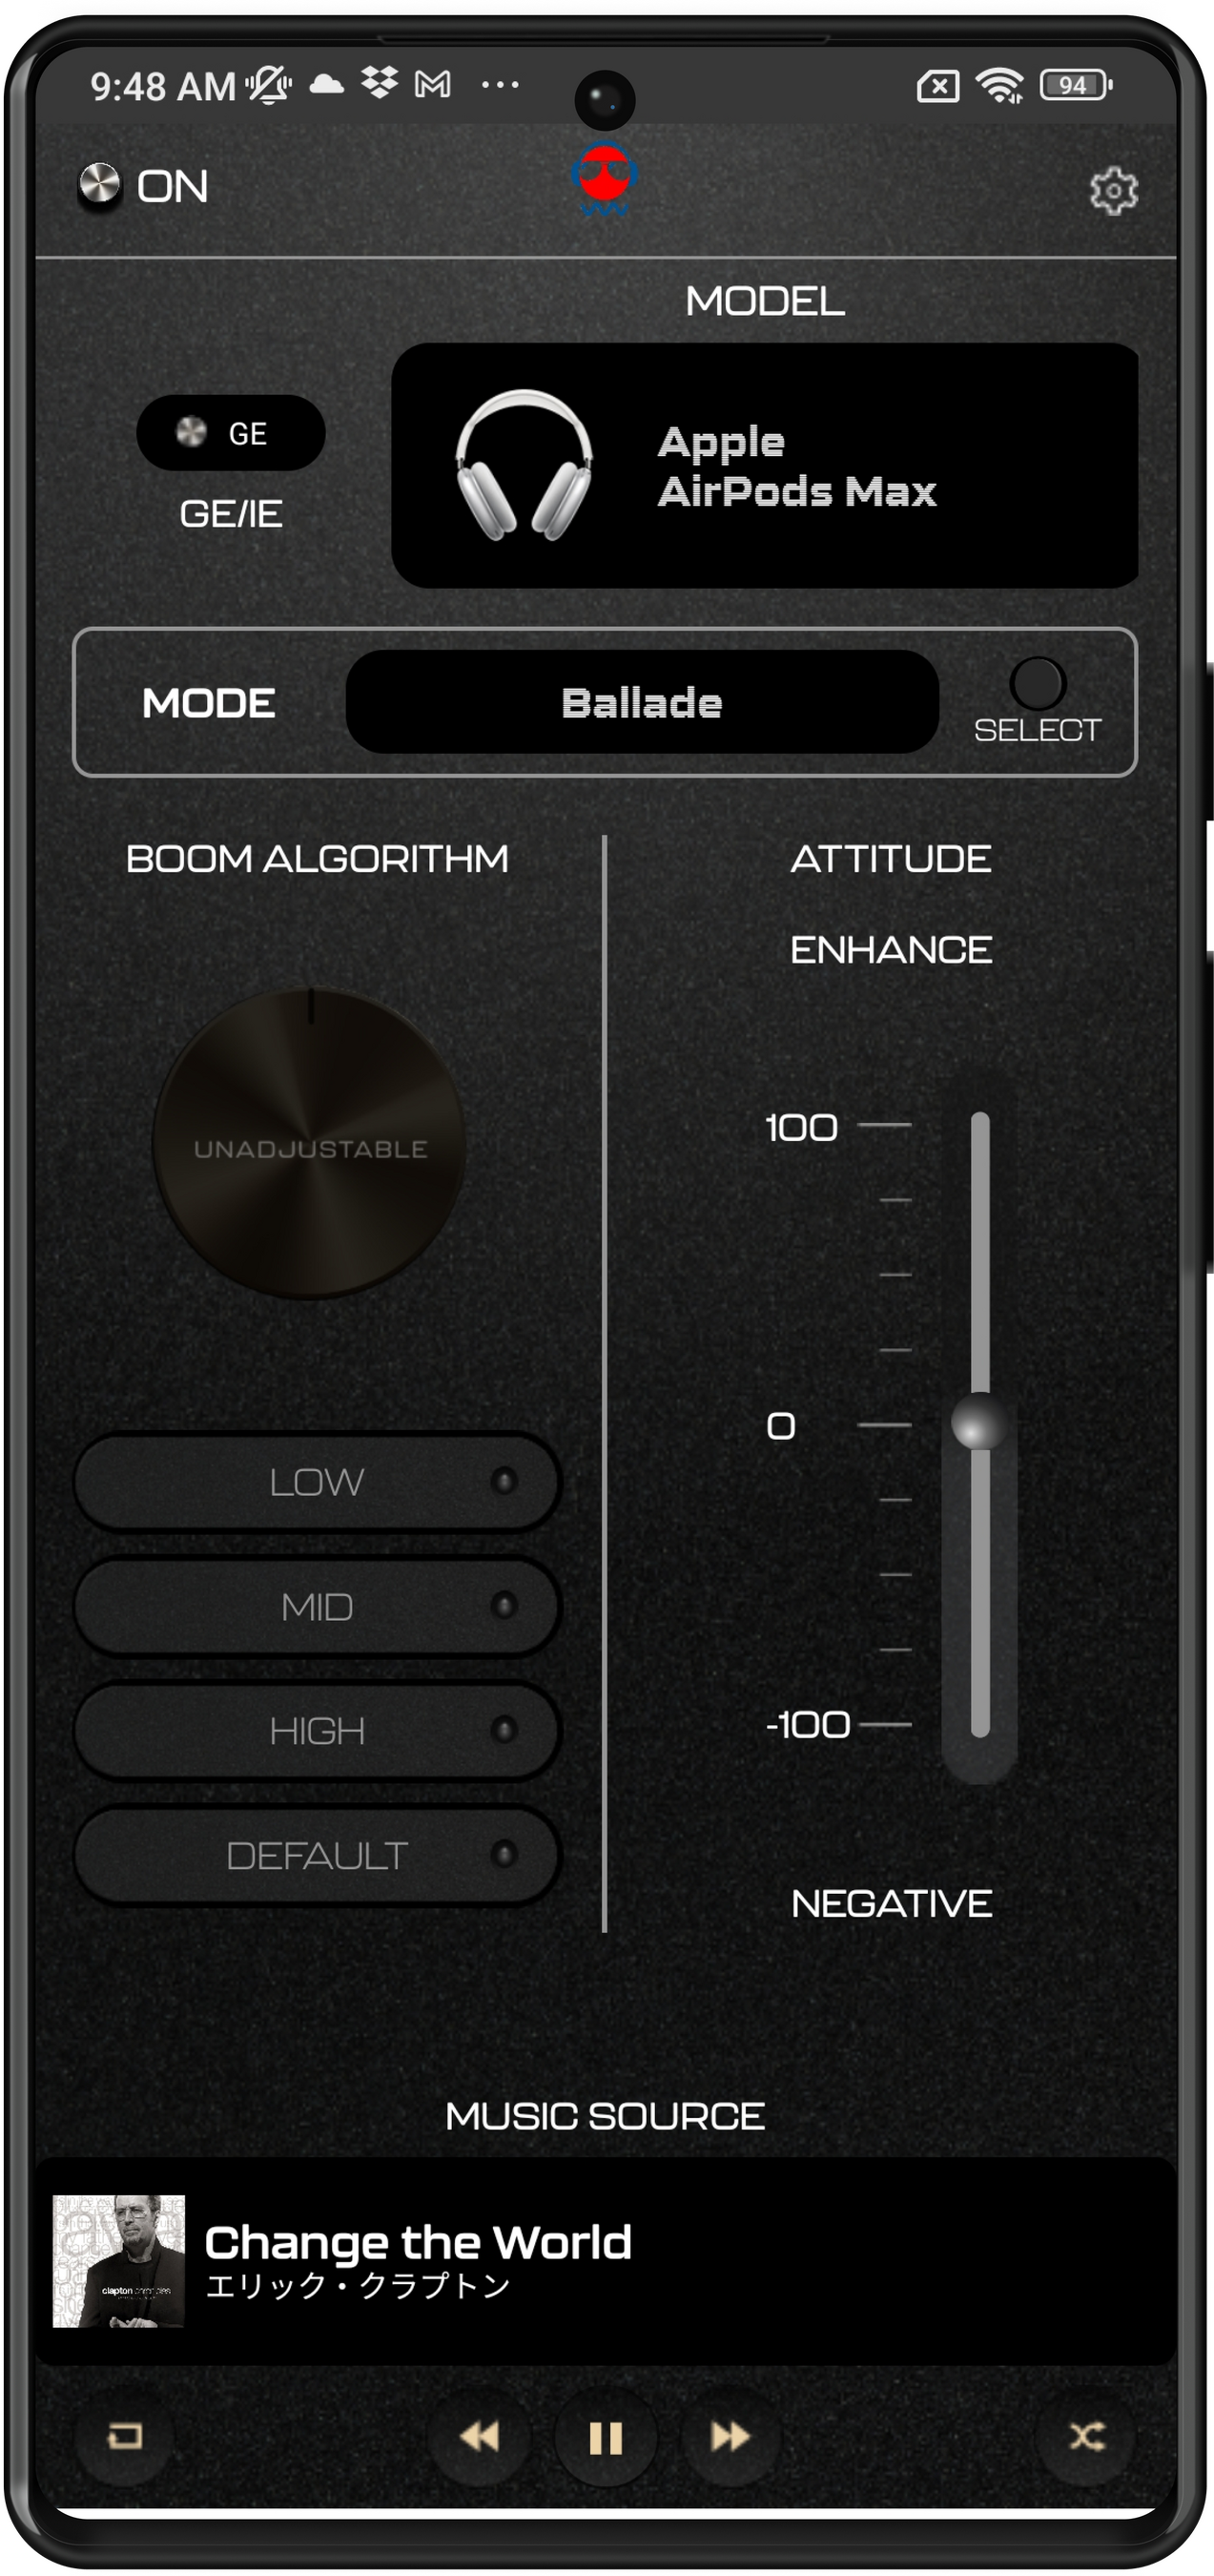Select the LOW boom setting
1214x2576 pixels.
click(x=317, y=1481)
